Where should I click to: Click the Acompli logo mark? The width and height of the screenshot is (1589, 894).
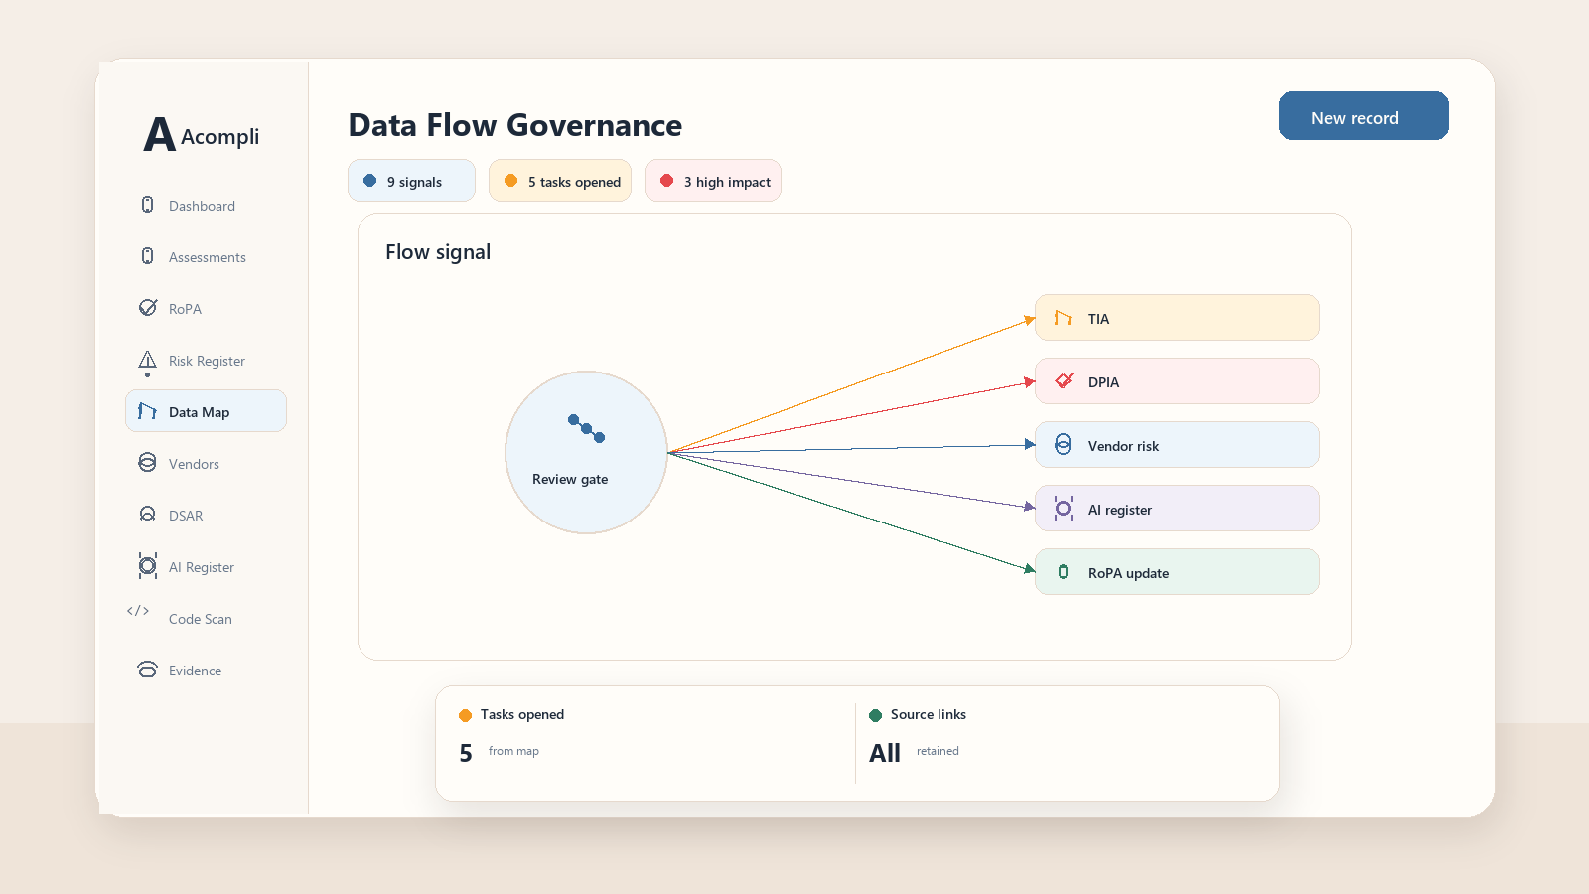159,135
